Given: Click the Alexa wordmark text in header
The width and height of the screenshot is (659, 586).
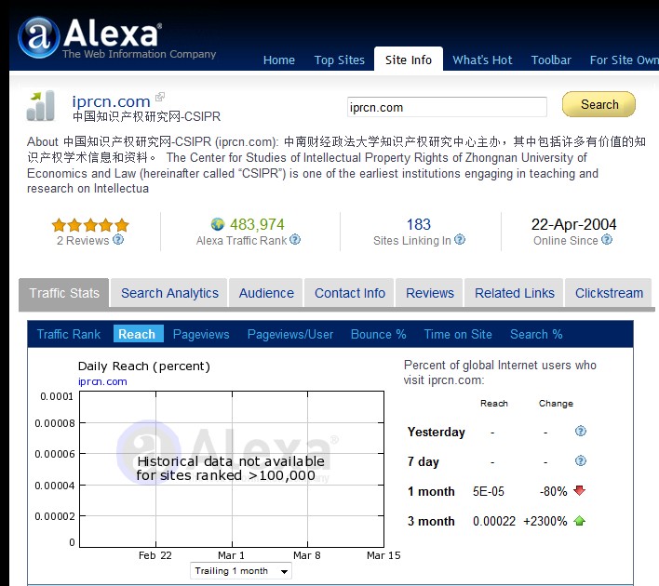Looking at the screenshot, I should 112,33.
